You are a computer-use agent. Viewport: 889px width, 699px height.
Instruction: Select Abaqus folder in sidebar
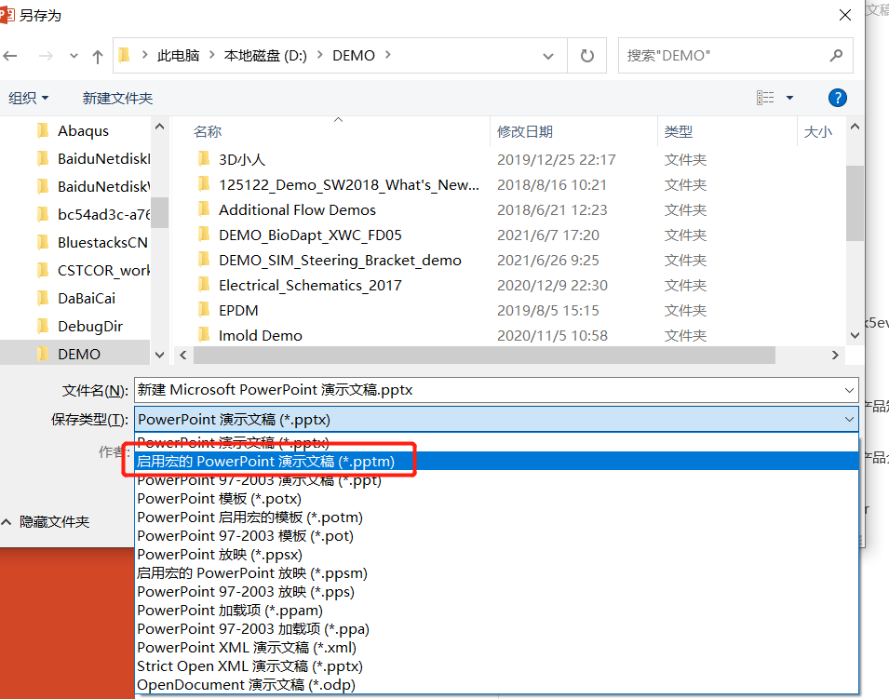(x=83, y=131)
